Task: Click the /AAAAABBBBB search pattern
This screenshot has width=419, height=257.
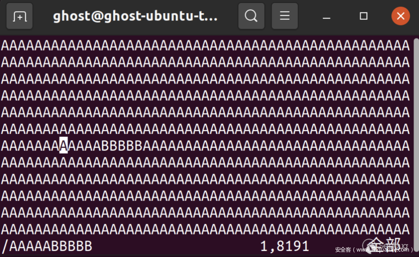Action: click(x=47, y=246)
